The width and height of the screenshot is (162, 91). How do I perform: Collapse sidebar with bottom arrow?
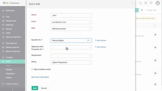point(12,90)
